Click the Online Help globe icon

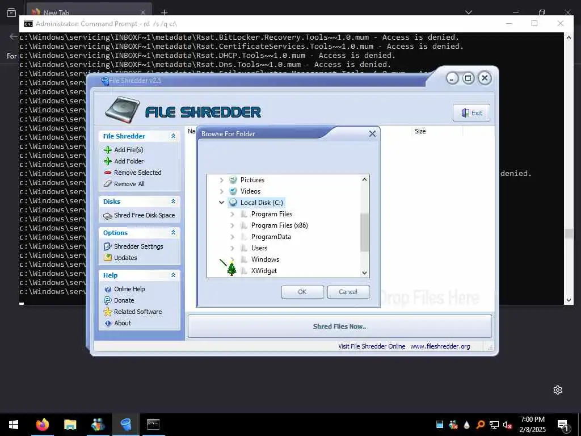[x=107, y=289]
